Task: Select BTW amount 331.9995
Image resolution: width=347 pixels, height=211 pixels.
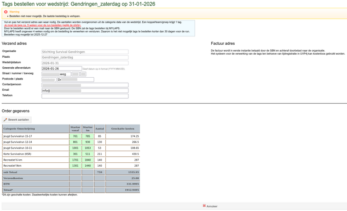Action: pyautogui.click(x=123, y=184)
